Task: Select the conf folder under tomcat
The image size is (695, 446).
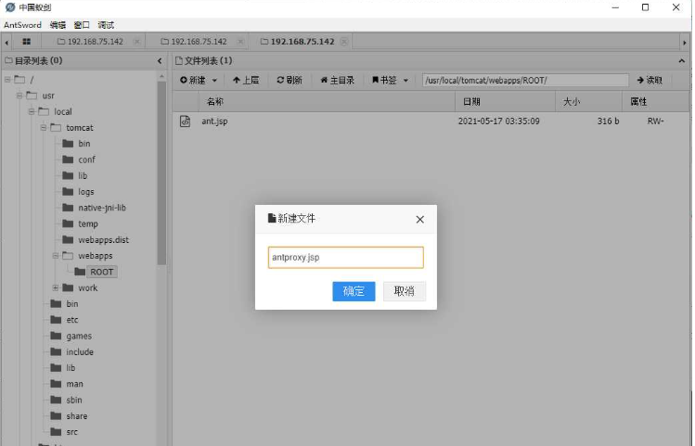Action: coord(86,159)
